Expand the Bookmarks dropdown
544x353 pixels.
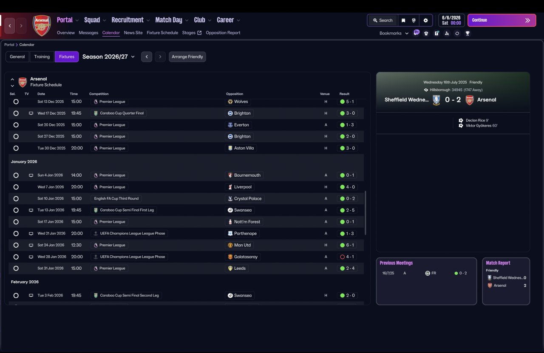click(394, 33)
